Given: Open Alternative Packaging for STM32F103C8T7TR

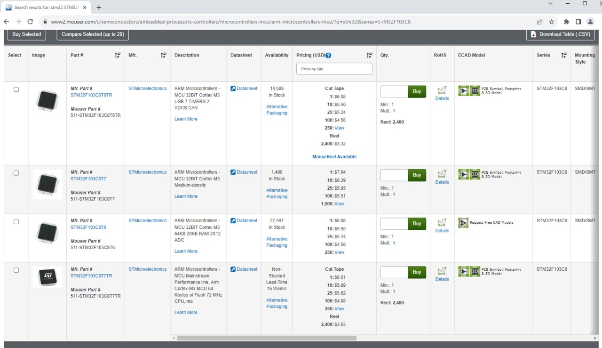Looking at the screenshot, I should 277,303.
